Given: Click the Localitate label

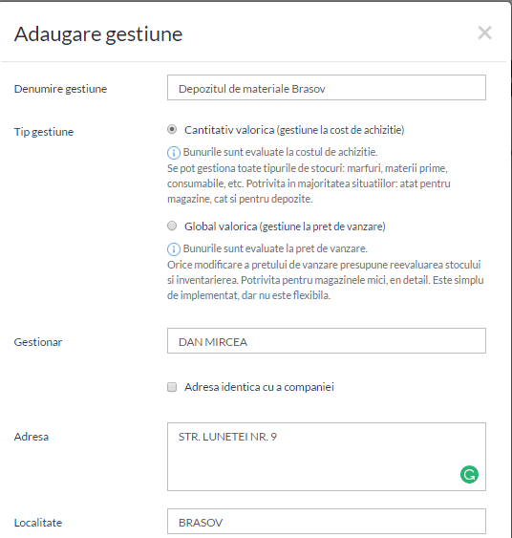Looking at the screenshot, I should click(x=38, y=523).
